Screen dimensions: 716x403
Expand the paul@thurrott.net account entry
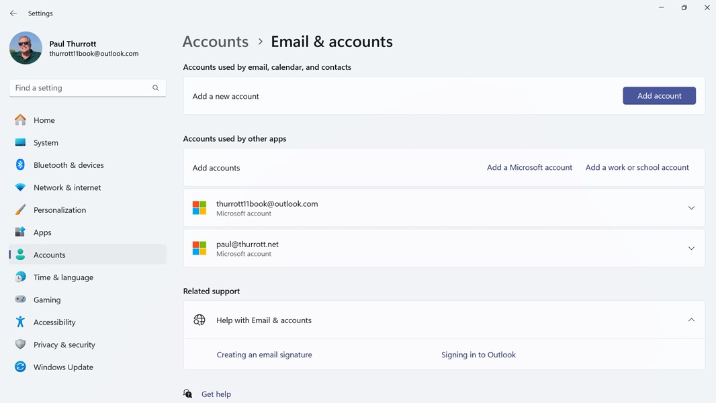click(691, 248)
